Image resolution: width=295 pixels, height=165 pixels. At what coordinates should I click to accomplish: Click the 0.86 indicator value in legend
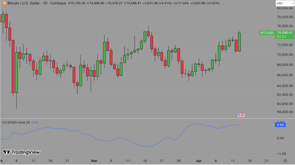(35, 123)
